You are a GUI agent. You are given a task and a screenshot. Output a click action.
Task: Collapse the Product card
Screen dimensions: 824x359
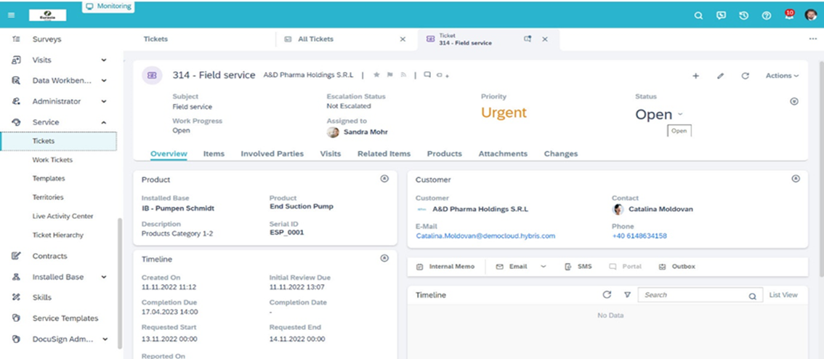[384, 179]
